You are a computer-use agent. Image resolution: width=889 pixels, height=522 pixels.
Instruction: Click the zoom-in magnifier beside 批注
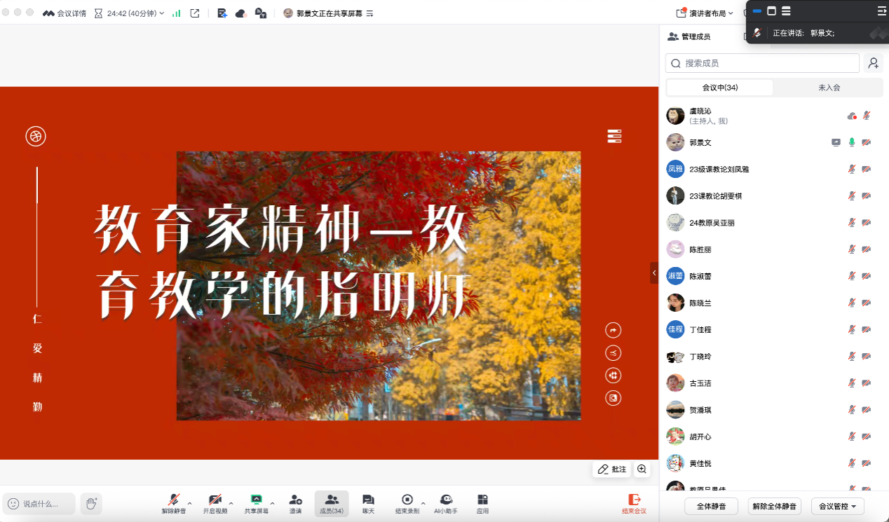click(x=642, y=469)
